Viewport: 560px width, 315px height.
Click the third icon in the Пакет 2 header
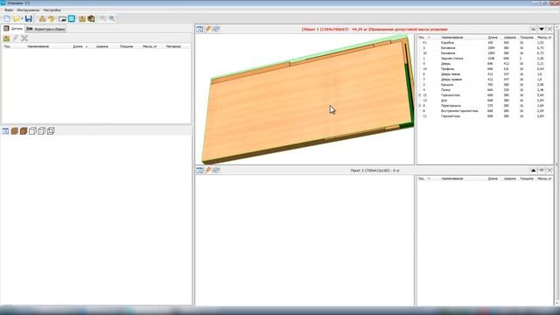[216, 171]
